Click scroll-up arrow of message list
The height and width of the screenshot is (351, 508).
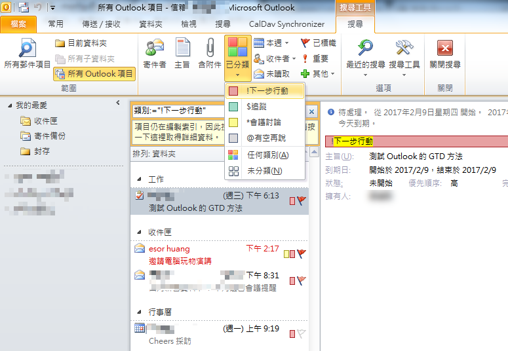[x=314, y=151]
